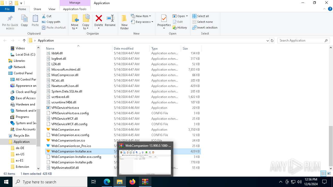Select Local Disk (C:) in navigation pane
Viewport: 333px width, 187px height.
(25, 55)
